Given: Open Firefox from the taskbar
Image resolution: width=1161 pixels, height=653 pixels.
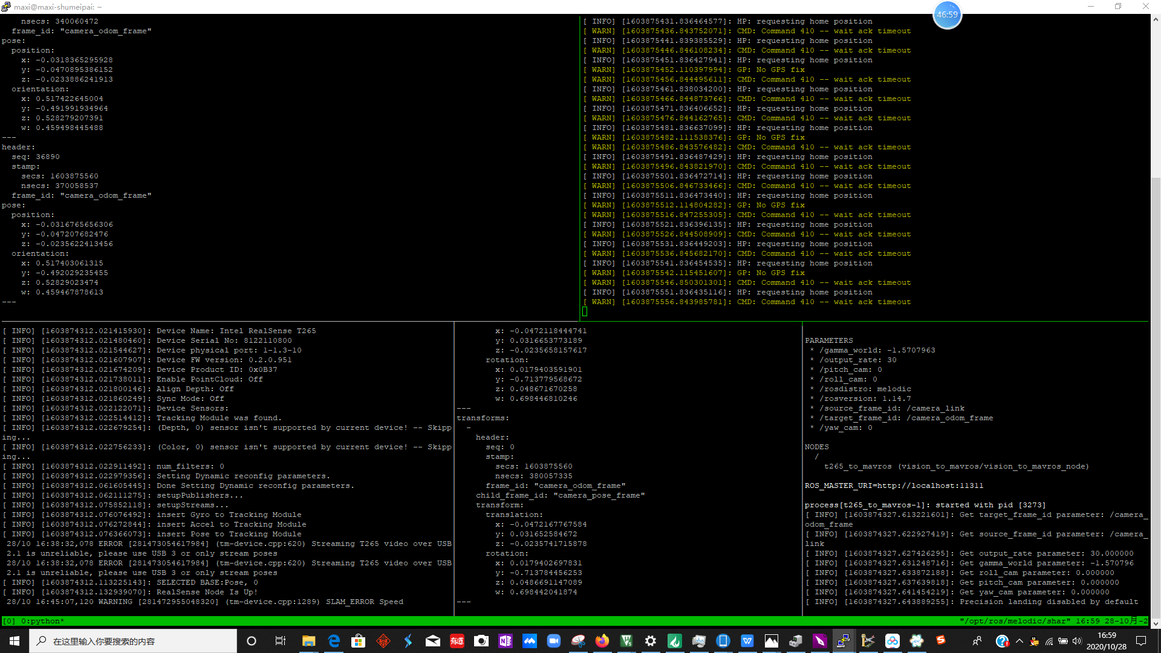Looking at the screenshot, I should 602,641.
